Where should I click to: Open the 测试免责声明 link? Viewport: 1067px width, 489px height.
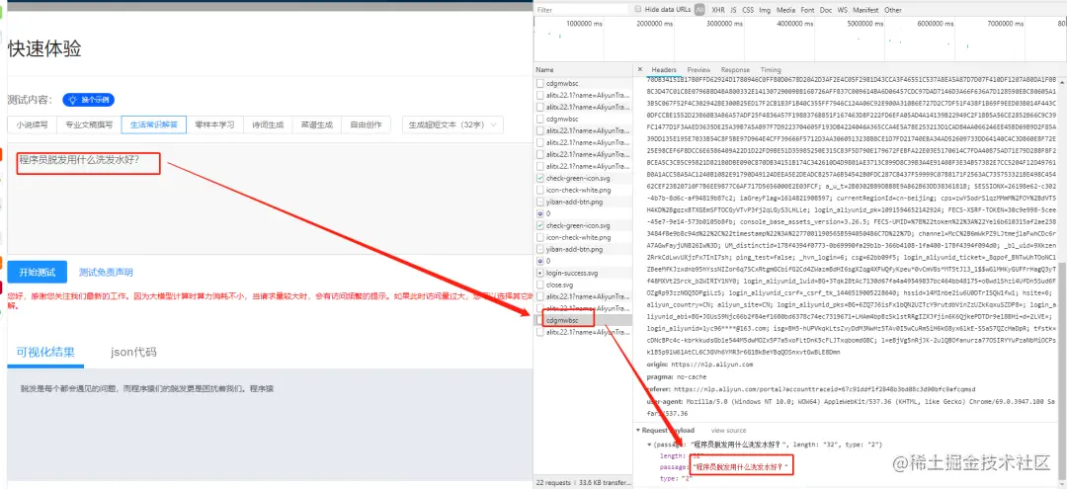(106, 272)
